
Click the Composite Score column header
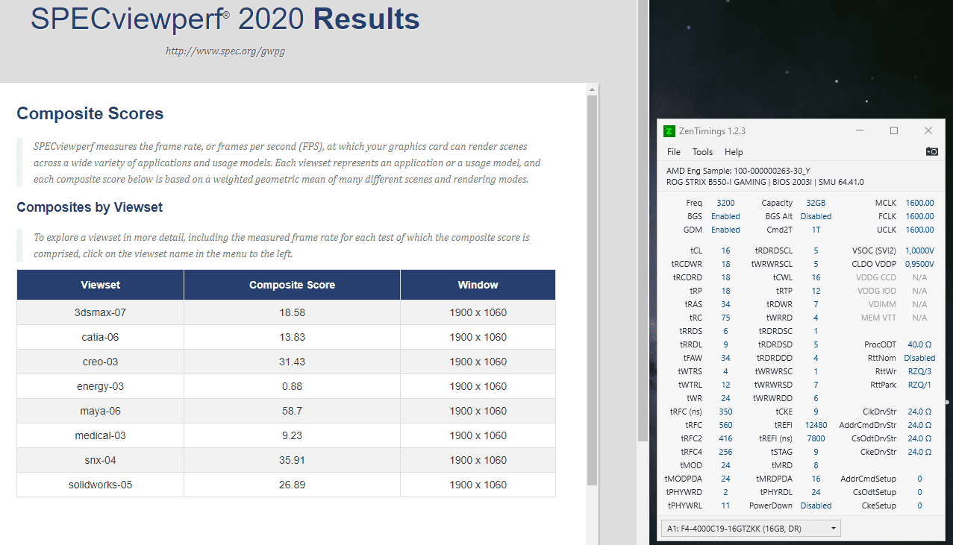coord(292,285)
